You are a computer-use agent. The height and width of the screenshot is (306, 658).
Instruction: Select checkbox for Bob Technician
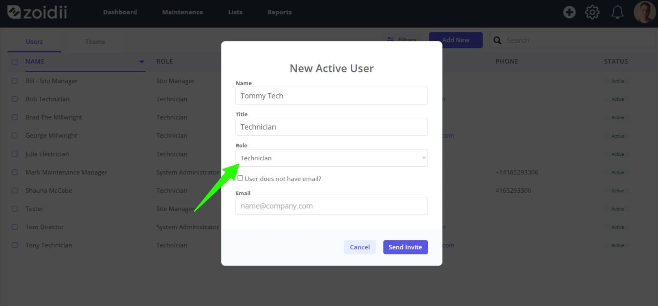[15, 99]
